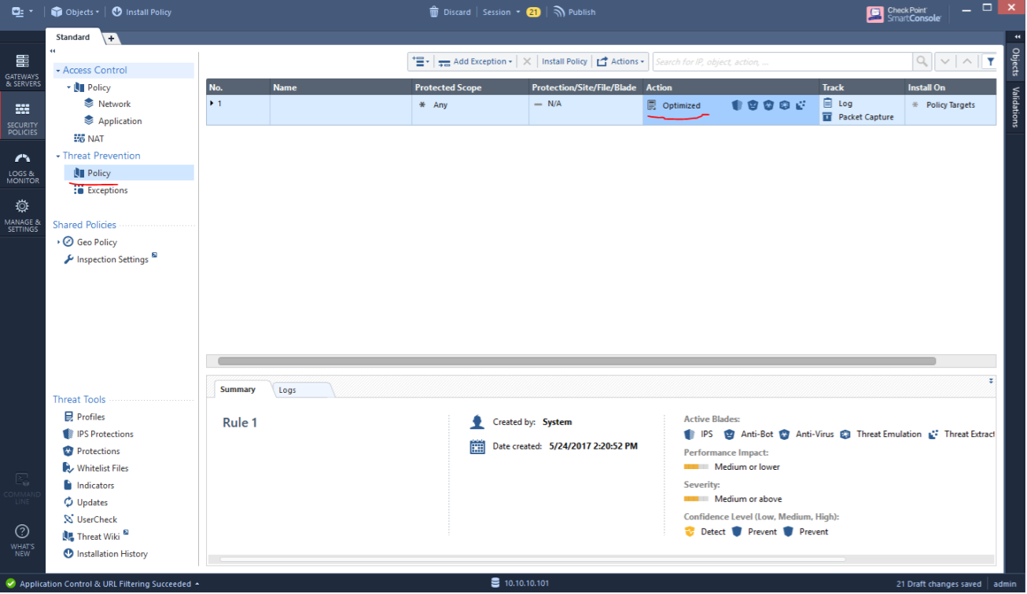Image resolution: width=1027 pixels, height=594 pixels.
Task: Discard the session changes
Action: [450, 12]
